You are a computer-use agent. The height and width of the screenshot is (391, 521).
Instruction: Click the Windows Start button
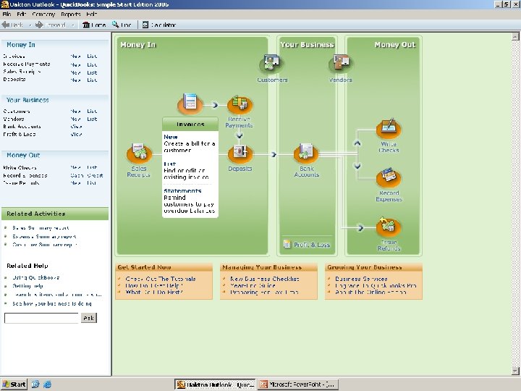14,384
